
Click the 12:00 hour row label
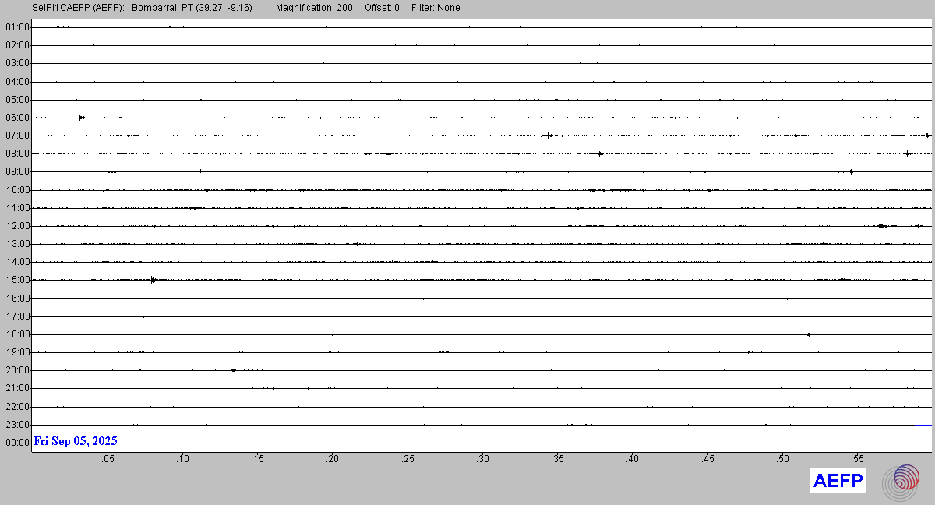17,226
